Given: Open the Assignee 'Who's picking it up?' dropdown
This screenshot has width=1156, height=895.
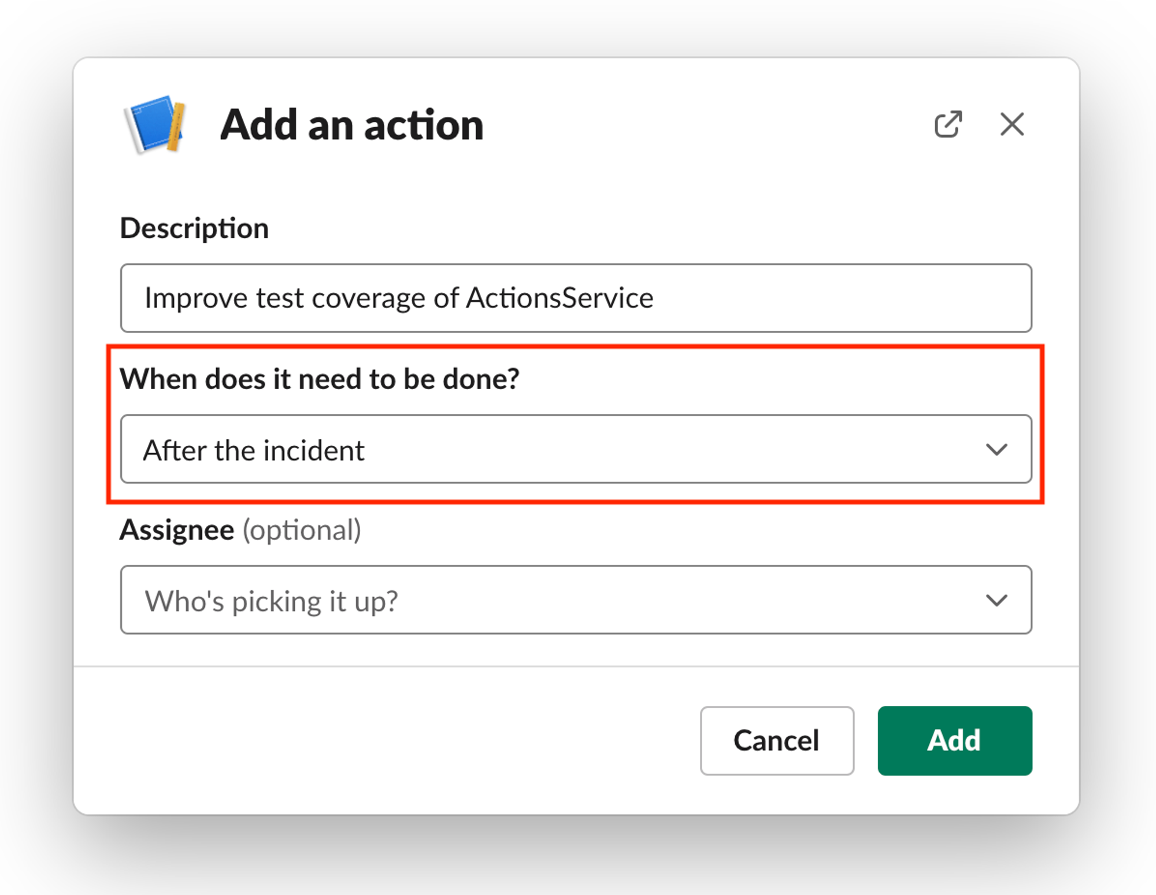Looking at the screenshot, I should click(x=576, y=600).
